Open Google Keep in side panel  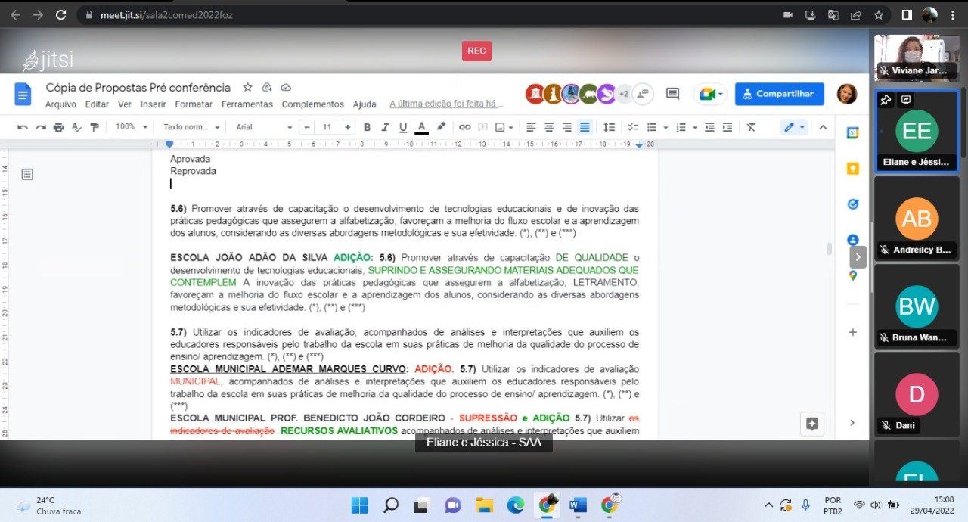tap(853, 169)
